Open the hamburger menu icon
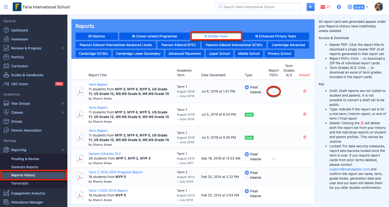Image resolution: width=389 pixels, height=207 pixels. (x=6, y=7)
